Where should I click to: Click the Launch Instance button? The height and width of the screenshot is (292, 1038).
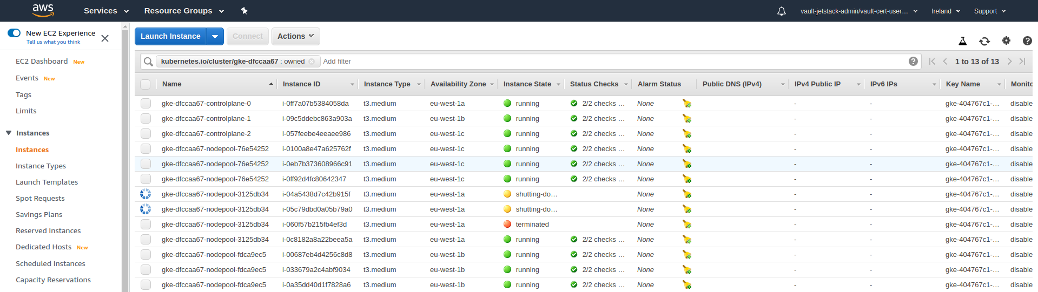pos(171,36)
